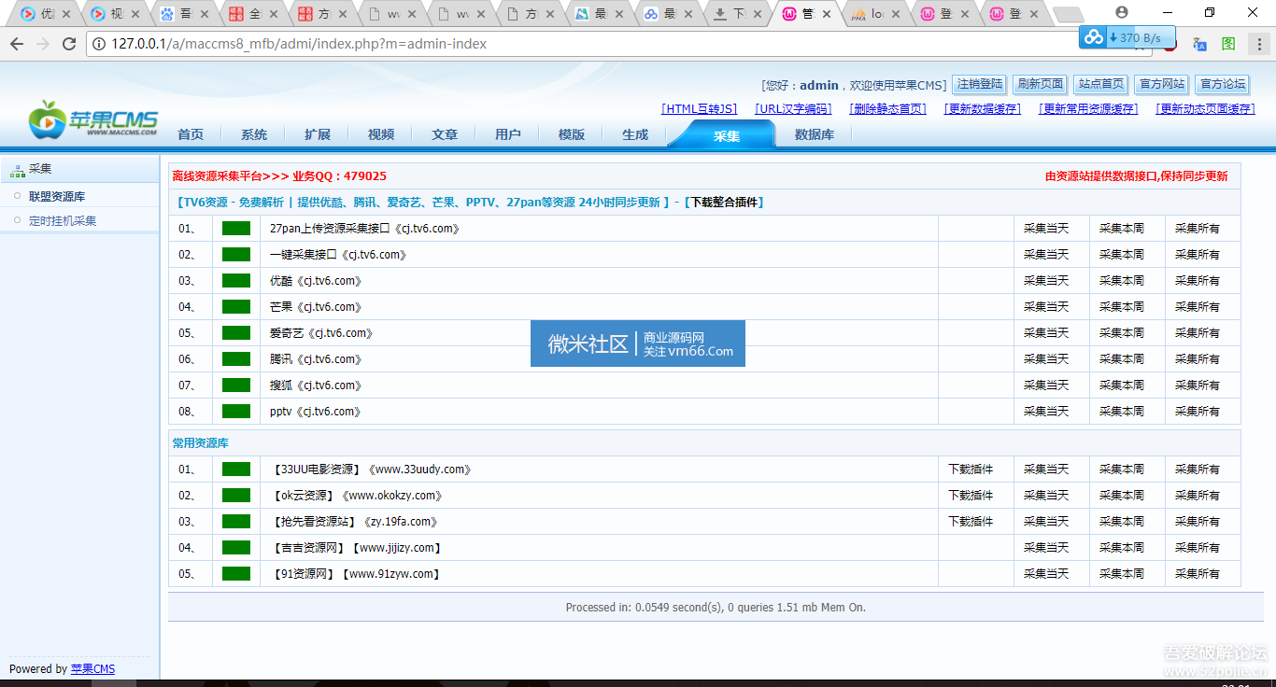Open the 扩展 menu
The image size is (1276, 687).
[x=318, y=134]
